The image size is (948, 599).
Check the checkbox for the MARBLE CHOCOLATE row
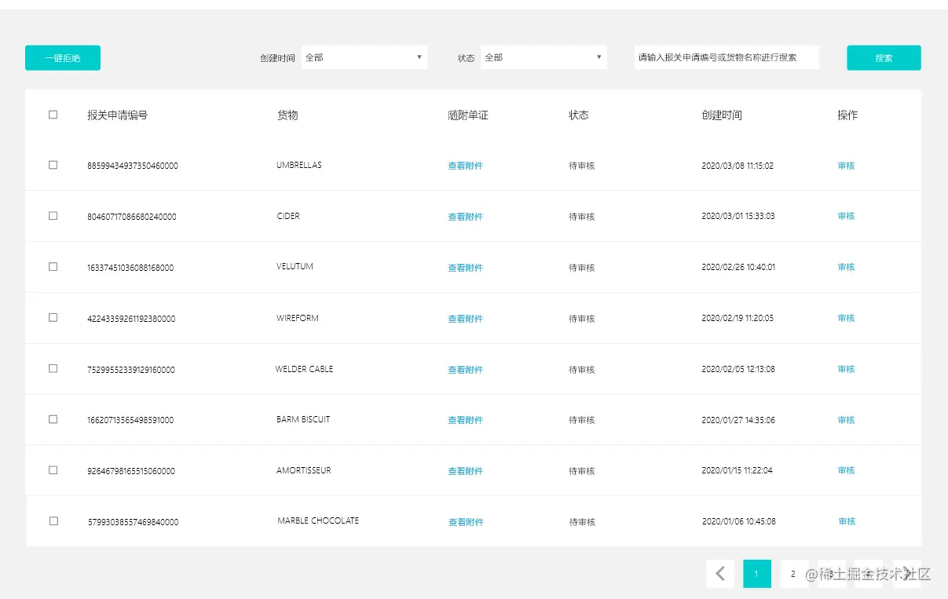point(53,520)
